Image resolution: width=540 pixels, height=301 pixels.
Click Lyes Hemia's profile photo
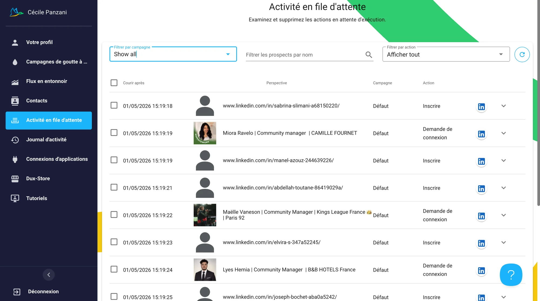pyautogui.click(x=205, y=270)
